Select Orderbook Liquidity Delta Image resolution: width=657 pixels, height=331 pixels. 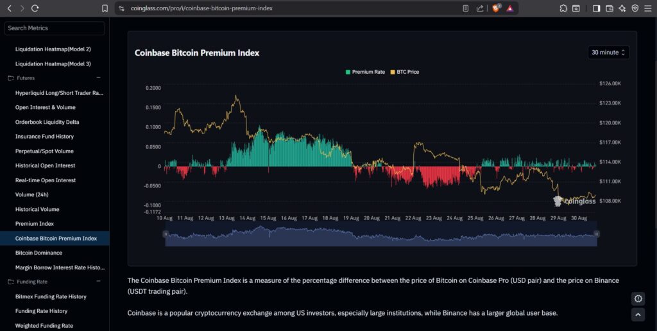[x=47, y=122]
